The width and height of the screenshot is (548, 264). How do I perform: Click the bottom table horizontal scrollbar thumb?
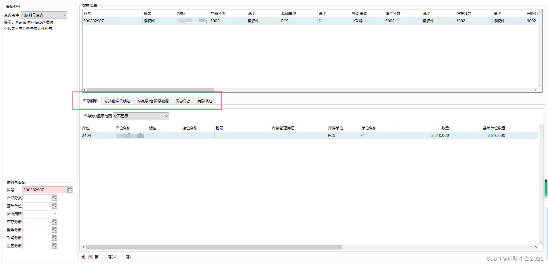coord(214,247)
